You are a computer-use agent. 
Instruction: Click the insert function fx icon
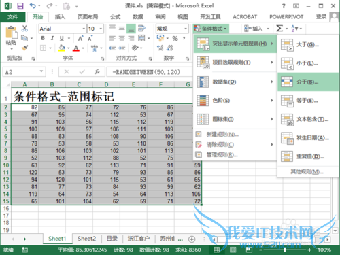coord(97,72)
